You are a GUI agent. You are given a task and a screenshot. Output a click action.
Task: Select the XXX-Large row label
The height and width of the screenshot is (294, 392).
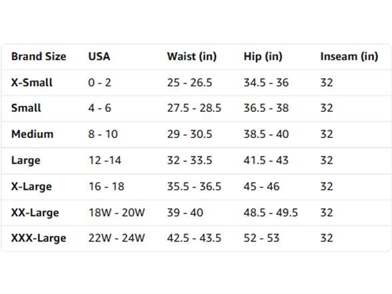(x=39, y=238)
